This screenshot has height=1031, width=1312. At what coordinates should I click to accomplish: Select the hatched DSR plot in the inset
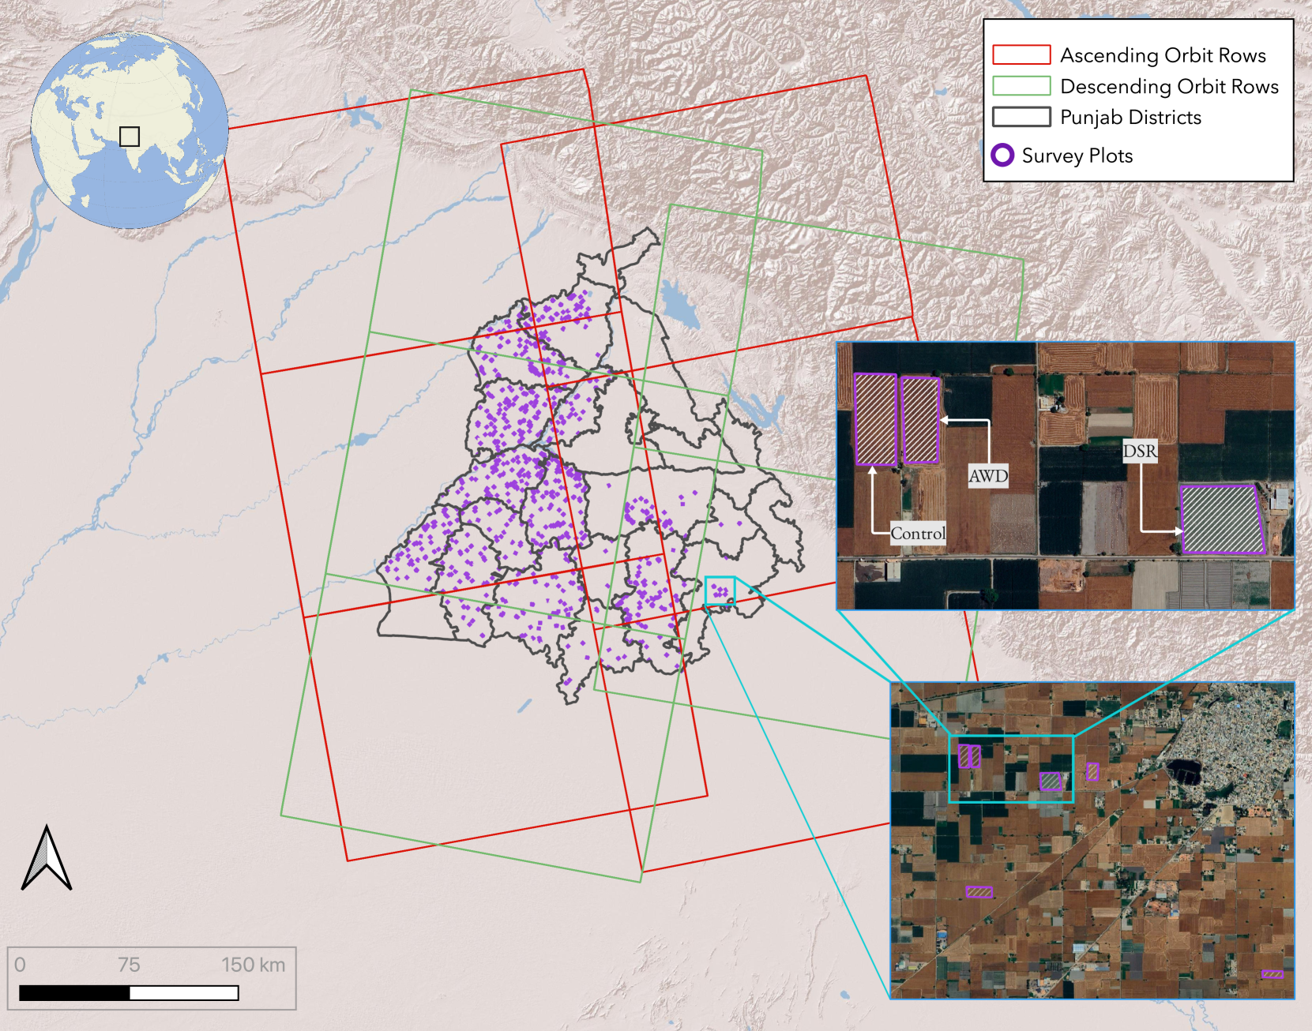pyautogui.click(x=1221, y=519)
